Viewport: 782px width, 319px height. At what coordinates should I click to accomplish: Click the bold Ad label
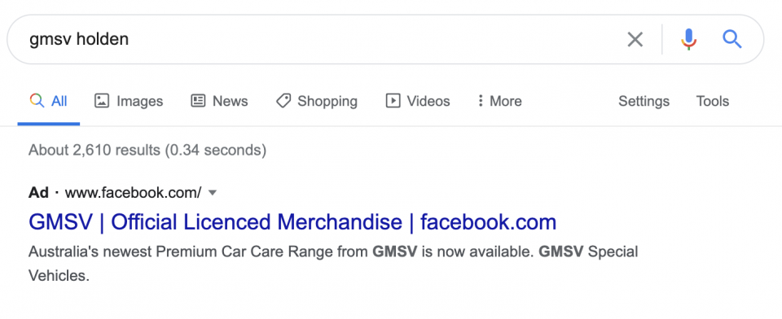38,192
